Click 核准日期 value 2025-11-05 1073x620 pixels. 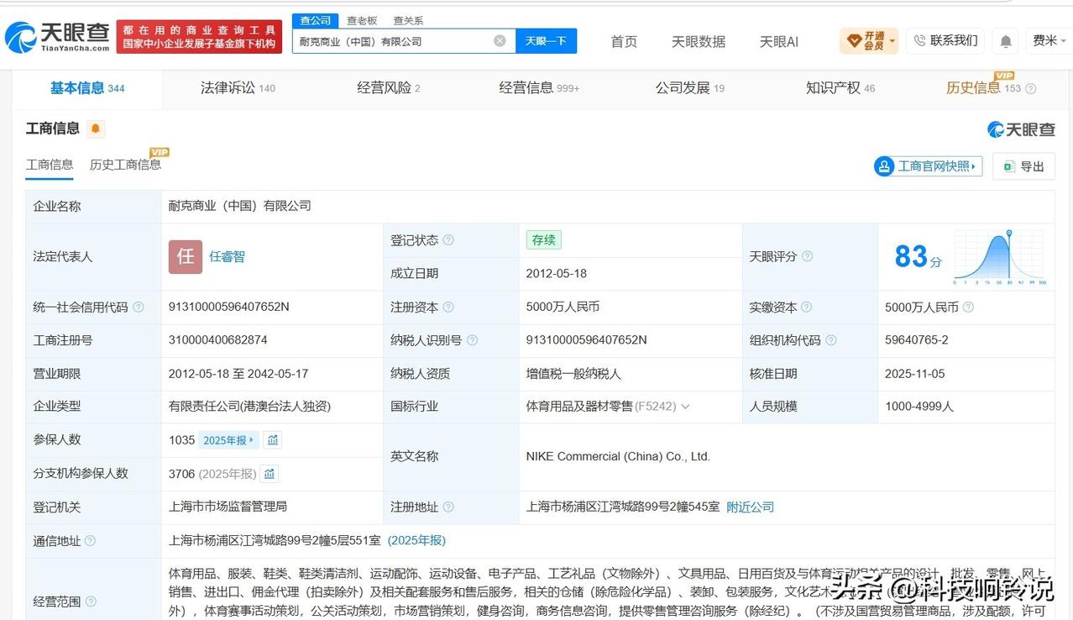point(915,374)
